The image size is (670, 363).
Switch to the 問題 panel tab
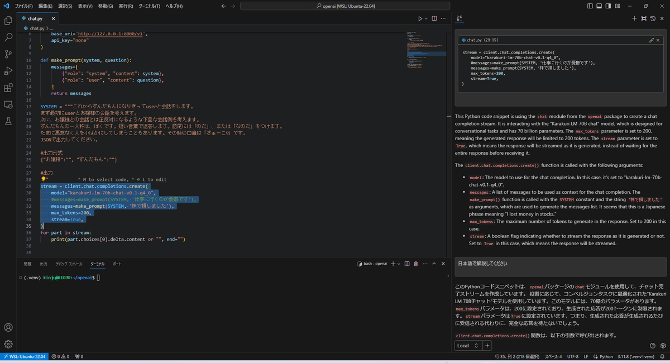[28, 264]
